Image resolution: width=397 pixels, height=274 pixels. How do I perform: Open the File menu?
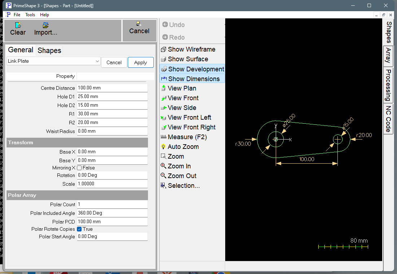click(17, 15)
